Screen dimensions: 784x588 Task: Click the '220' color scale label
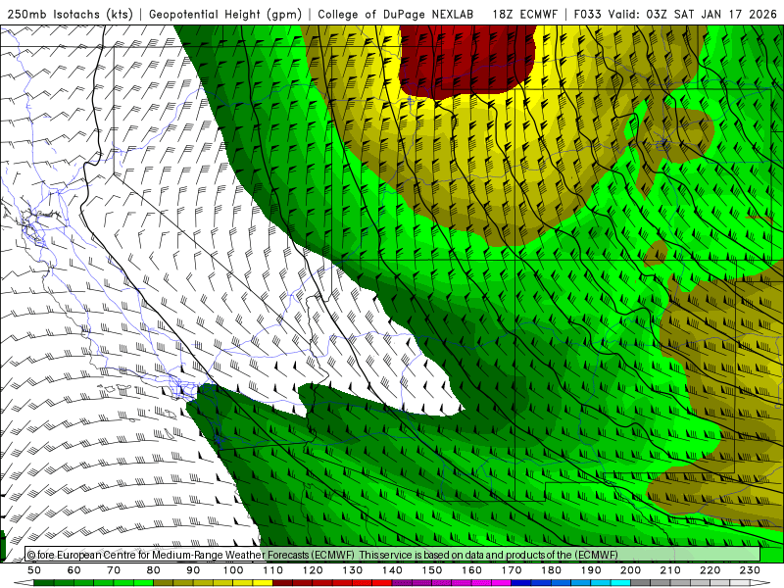(710, 570)
